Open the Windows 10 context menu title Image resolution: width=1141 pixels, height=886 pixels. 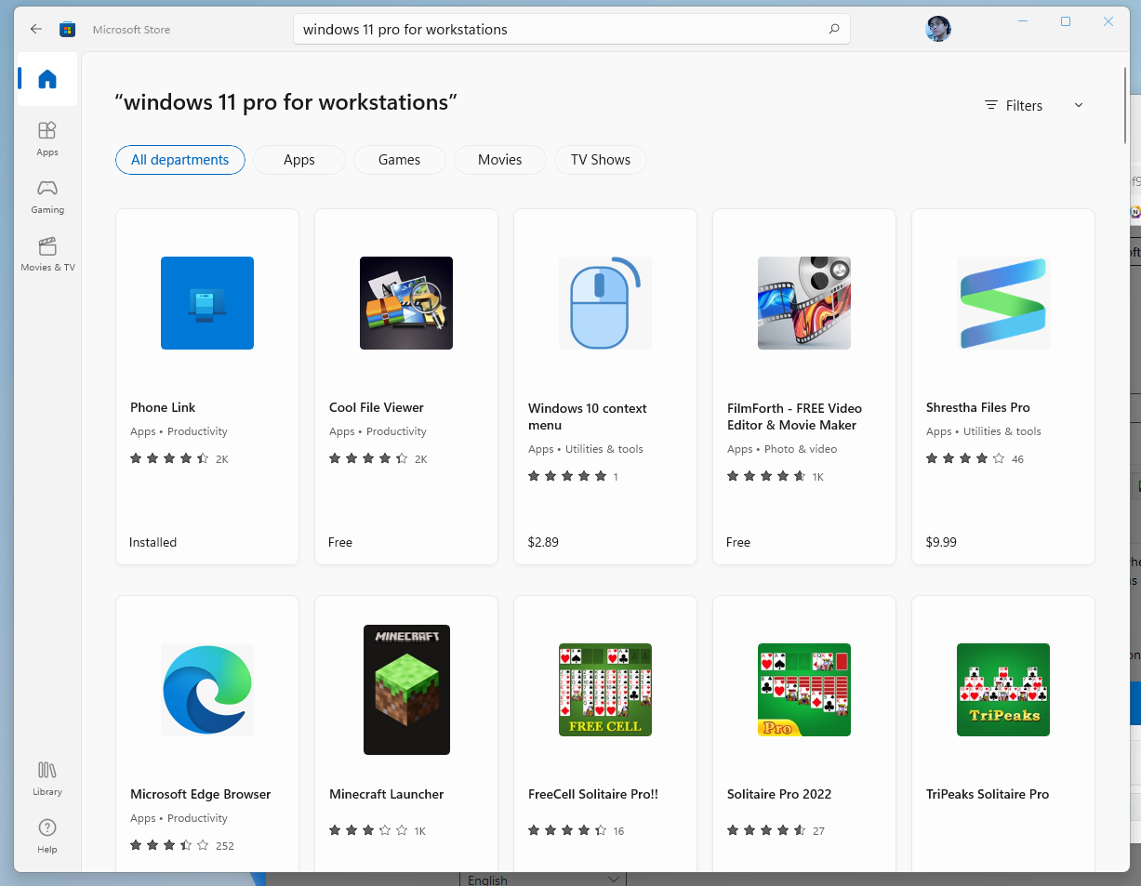click(x=588, y=417)
